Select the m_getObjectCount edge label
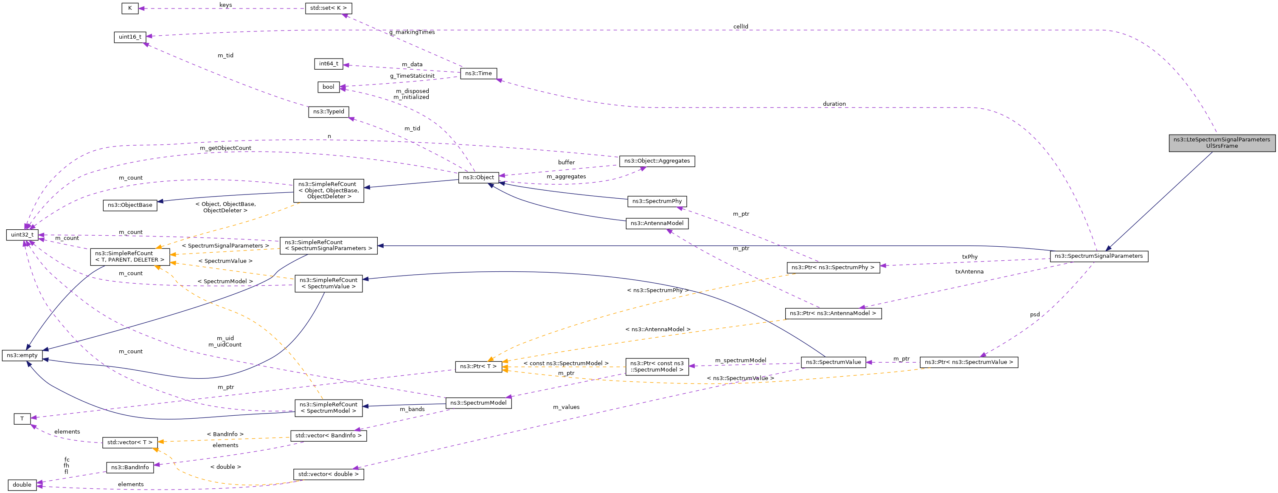The image size is (1278, 493). click(x=226, y=149)
